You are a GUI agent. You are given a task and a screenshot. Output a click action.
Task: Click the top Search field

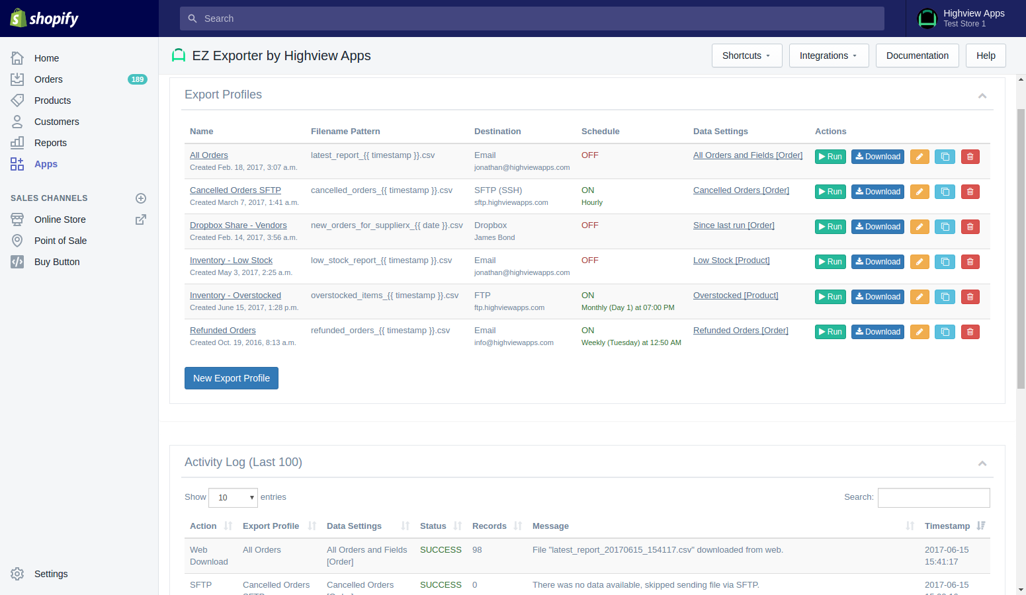532,19
